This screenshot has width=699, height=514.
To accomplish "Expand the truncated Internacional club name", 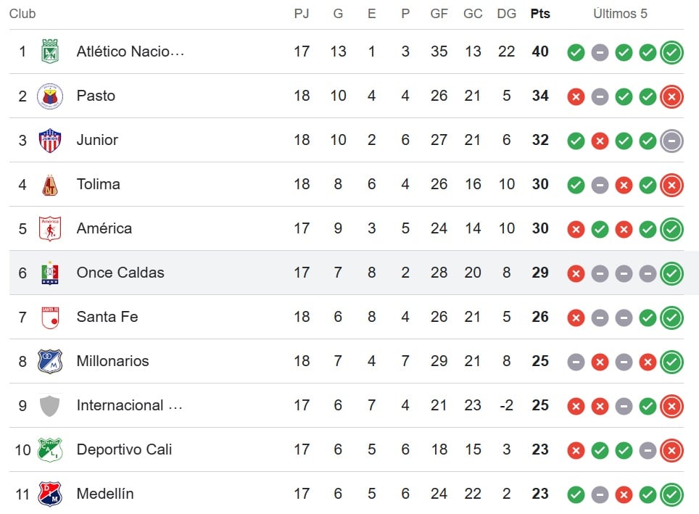I will point(131,405).
